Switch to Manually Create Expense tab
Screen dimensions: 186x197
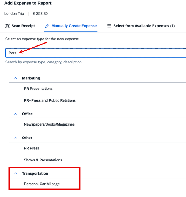74,26
